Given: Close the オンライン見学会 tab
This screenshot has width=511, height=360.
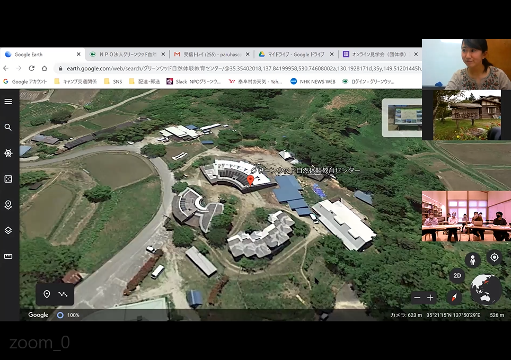Looking at the screenshot, I should click(416, 55).
